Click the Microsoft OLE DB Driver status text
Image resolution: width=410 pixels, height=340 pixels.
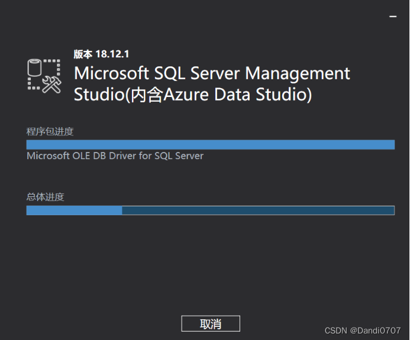point(115,156)
